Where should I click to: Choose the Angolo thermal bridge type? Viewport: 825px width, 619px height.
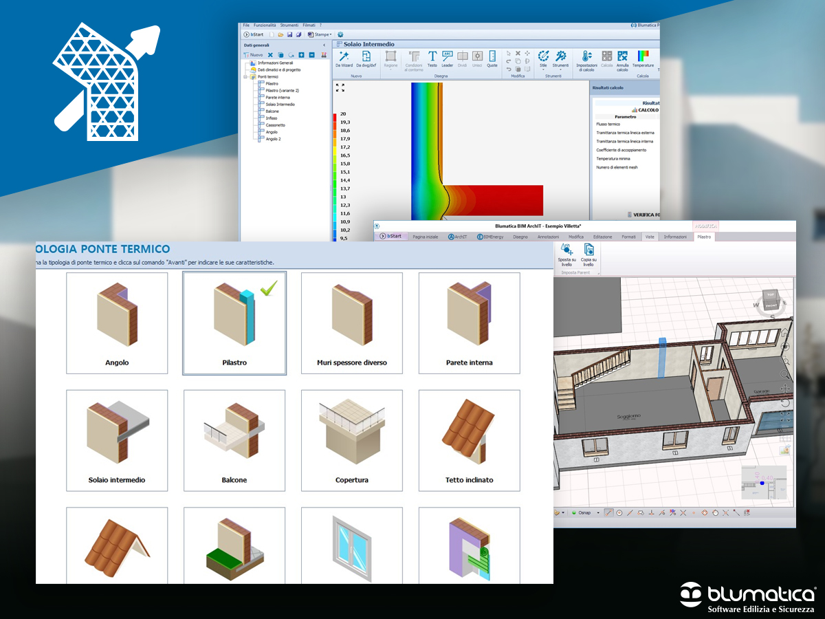click(x=117, y=323)
